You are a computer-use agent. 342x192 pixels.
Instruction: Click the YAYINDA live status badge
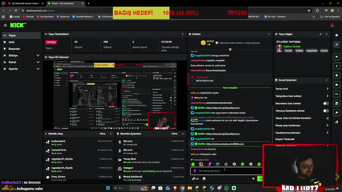tap(51, 42)
